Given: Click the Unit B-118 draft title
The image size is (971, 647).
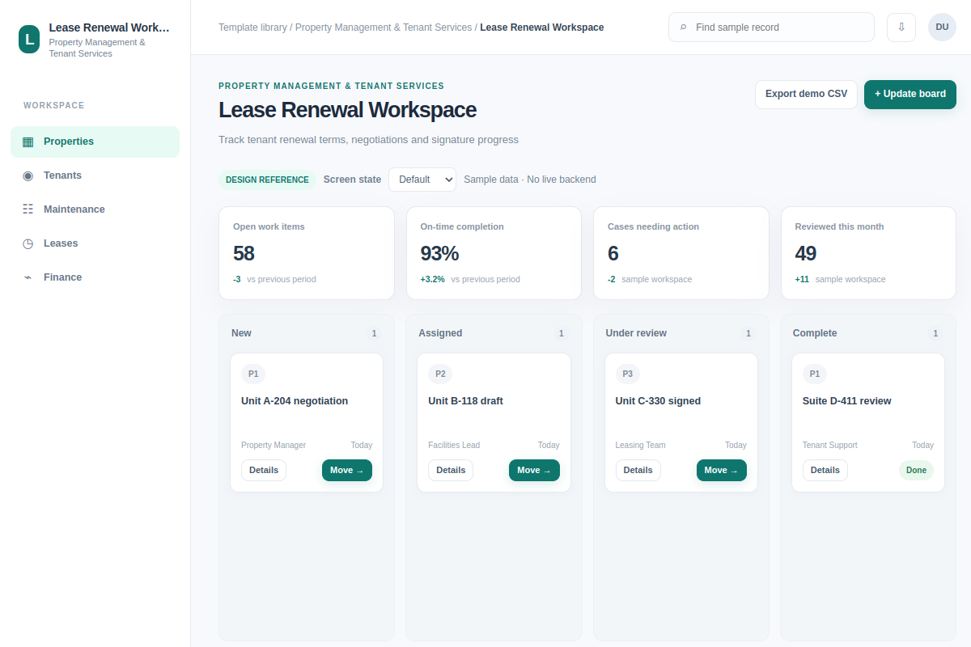Looking at the screenshot, I should (465, 401).
